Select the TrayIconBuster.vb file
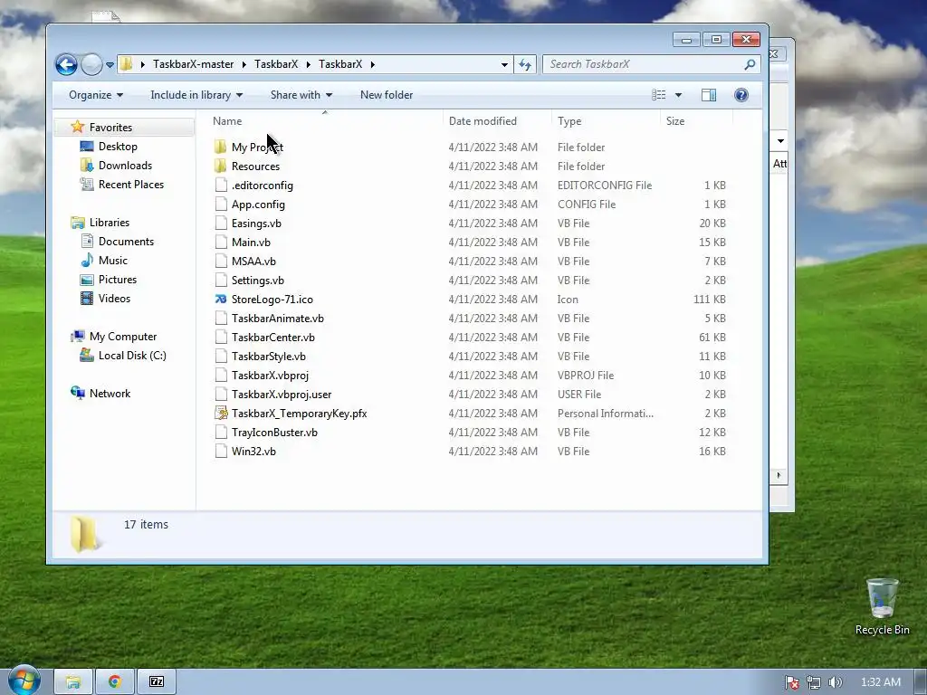This screenshot has width=927, height=695. point(275,433)
